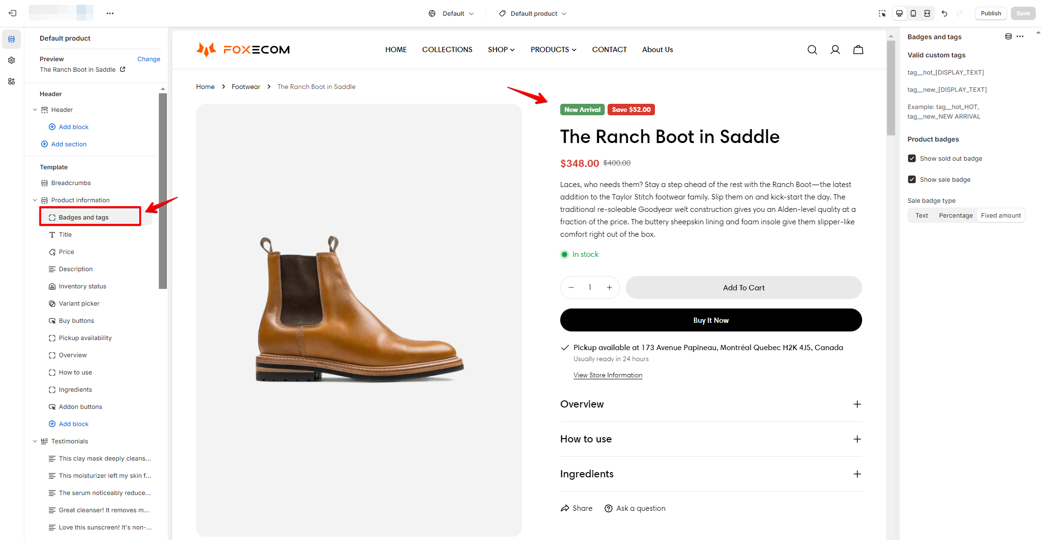Open CONTACT in store navigation
Viewport: 1042px width, 540px height.
tap(609, 49)
